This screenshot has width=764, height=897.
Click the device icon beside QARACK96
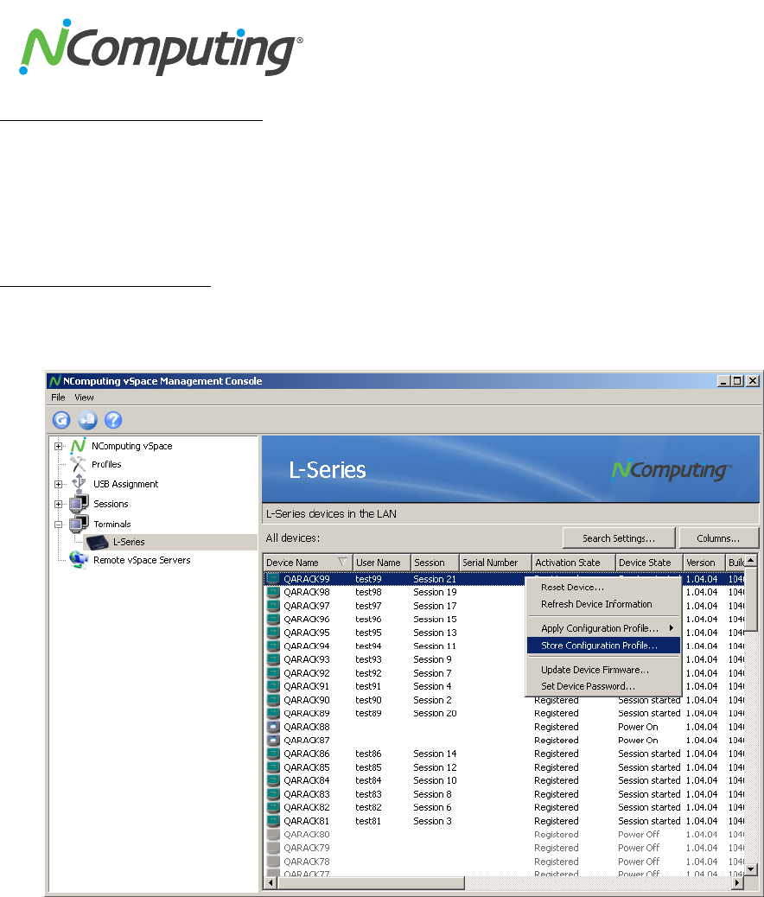pos(274,619)
